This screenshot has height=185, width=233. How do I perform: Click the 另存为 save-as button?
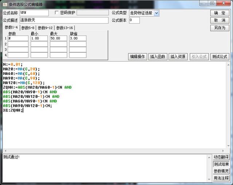(x=220, y=28)
